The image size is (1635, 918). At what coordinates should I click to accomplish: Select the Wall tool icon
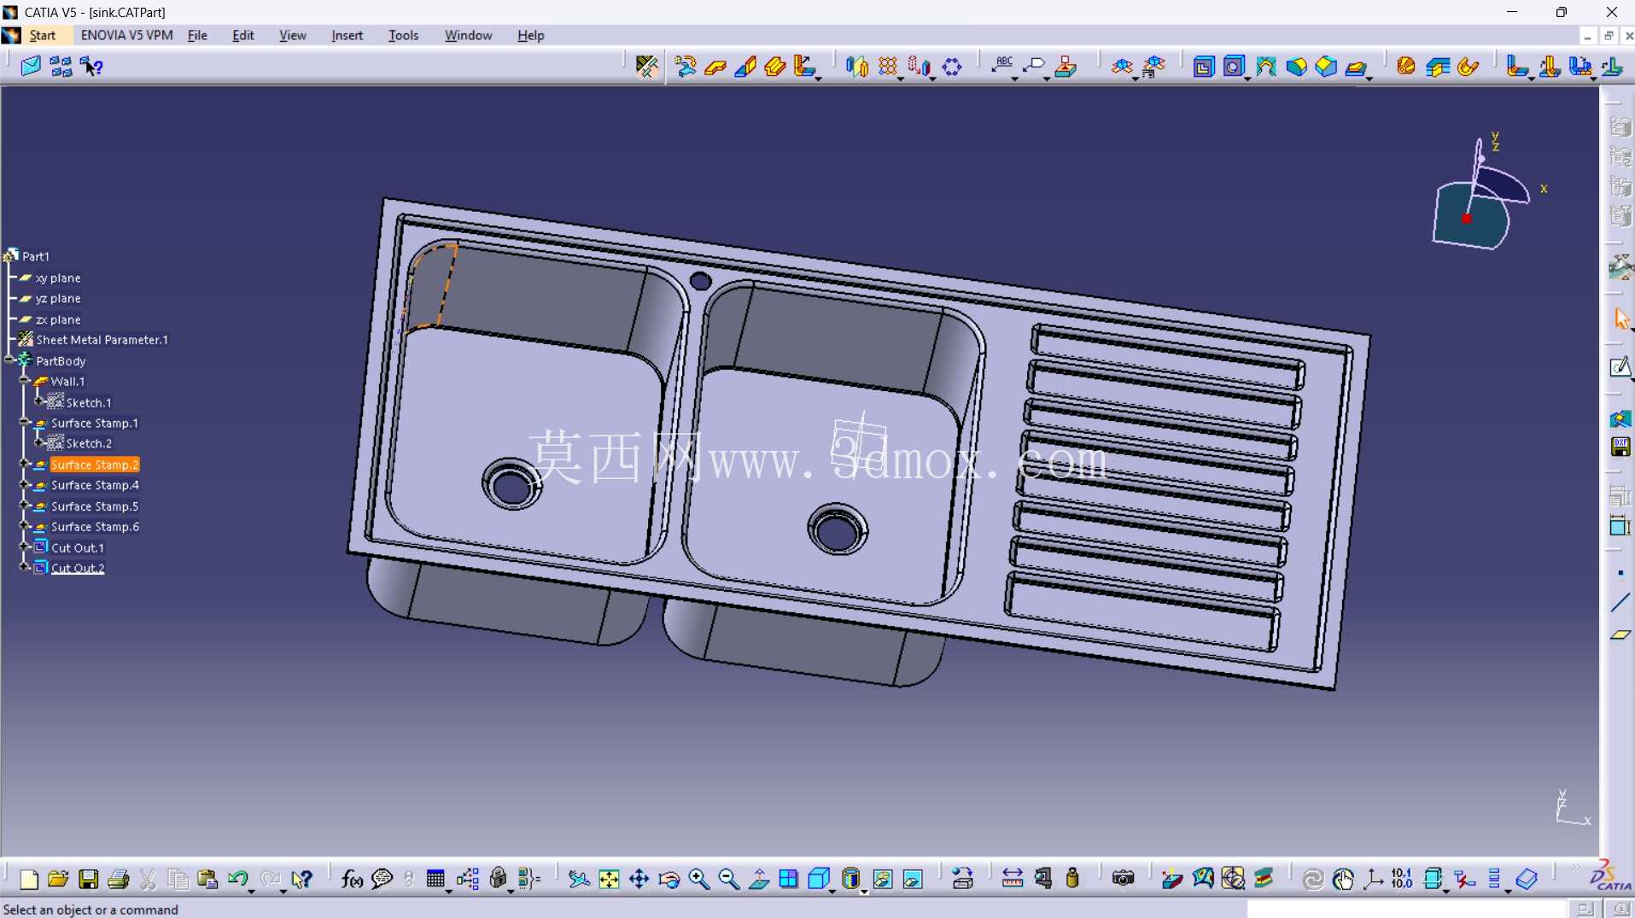(715, 67)
